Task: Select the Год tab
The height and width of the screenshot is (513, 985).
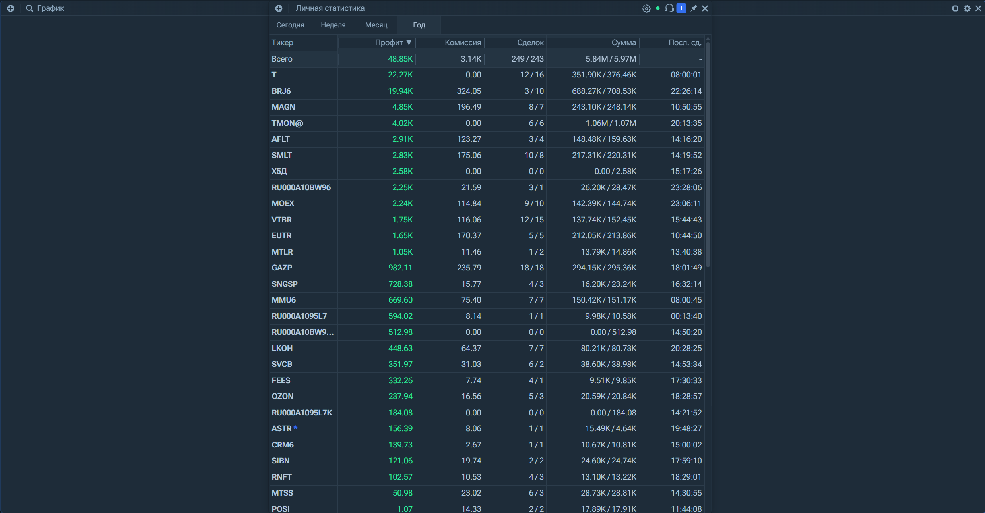Action: pos(419,25)
